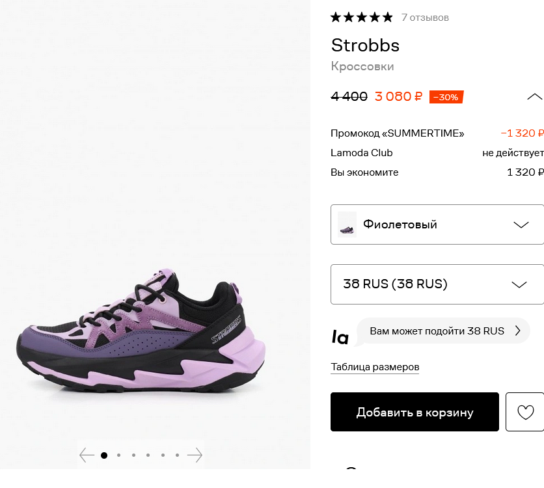Click the arrow in the size recommendation bubble
Viewport: 544px width, 488px height.
click(517, 331)
